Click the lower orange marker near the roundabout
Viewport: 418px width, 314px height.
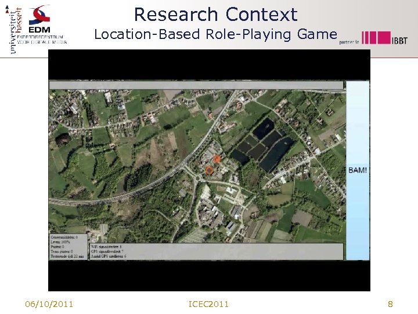(209, 170)
